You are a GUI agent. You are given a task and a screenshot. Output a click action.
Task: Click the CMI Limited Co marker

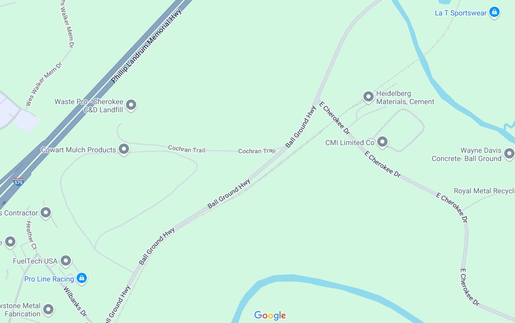click(382, 142)
